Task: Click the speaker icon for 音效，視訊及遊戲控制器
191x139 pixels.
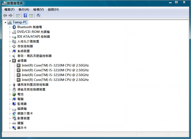Action: pos(14,56)
